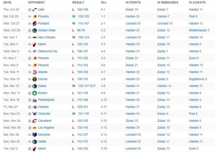Click the Philadelphia 76ers logo
This screenshot has height=152, width=215.
35,100
